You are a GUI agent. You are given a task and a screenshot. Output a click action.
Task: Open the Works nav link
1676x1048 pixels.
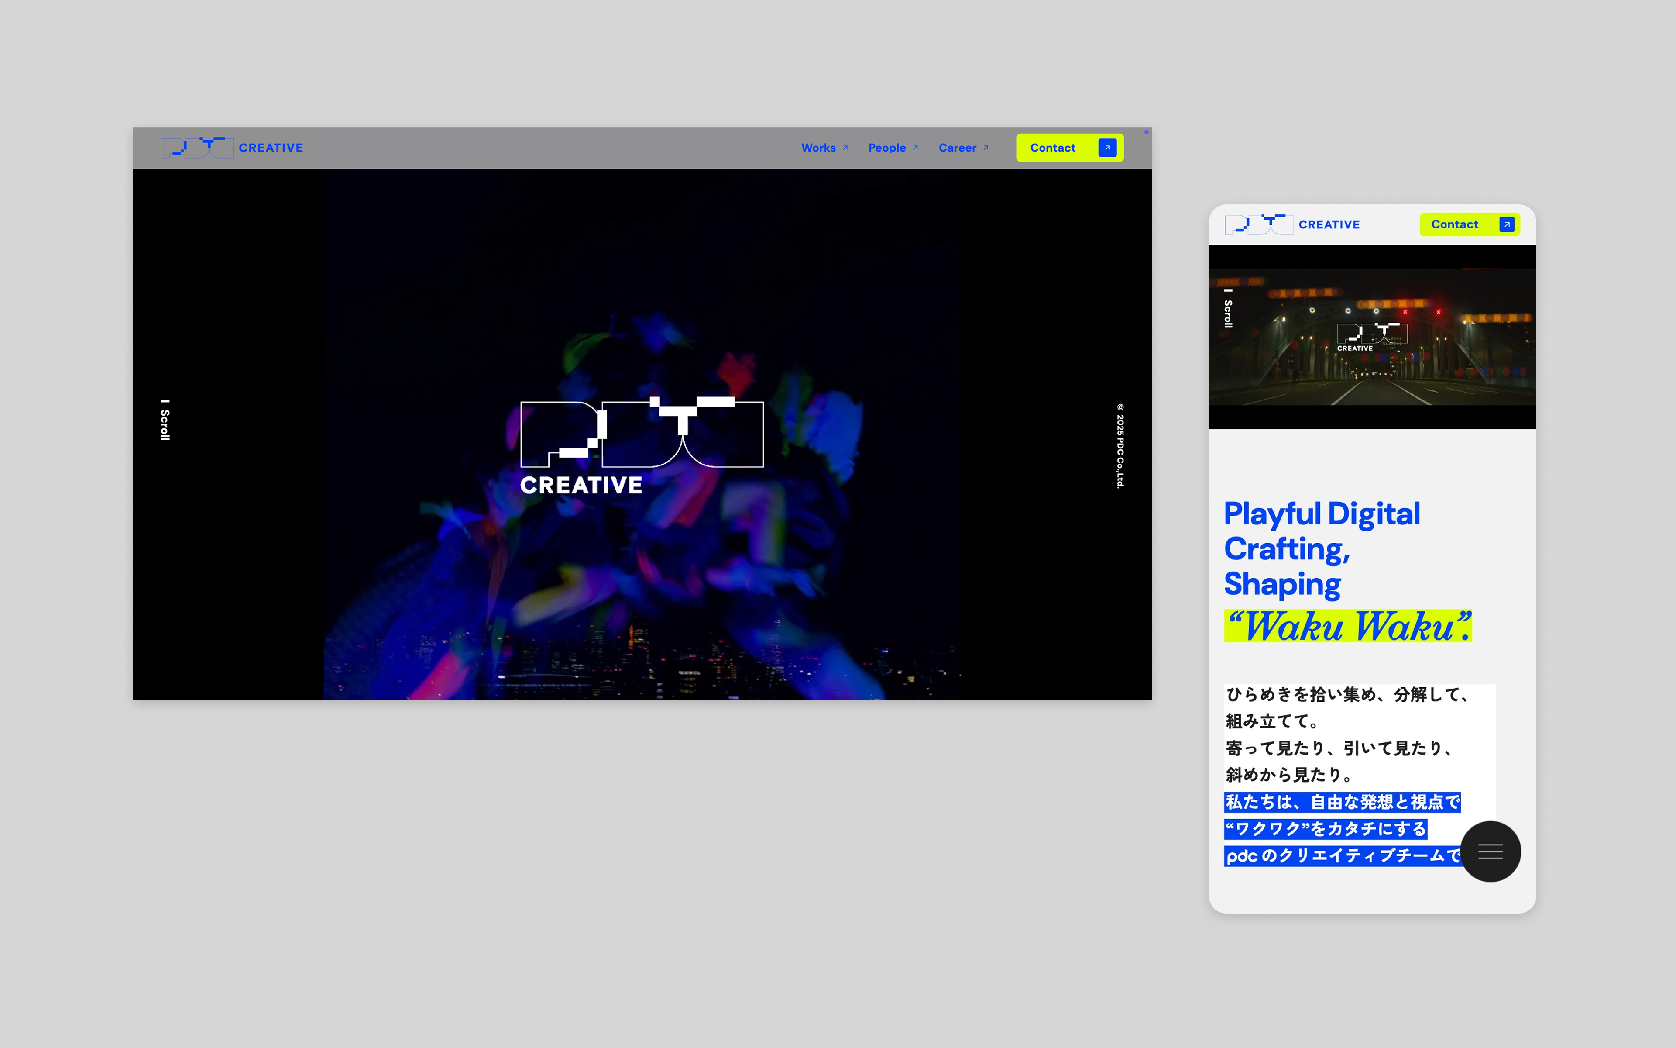pyautogui.click(x=818, y=148)
